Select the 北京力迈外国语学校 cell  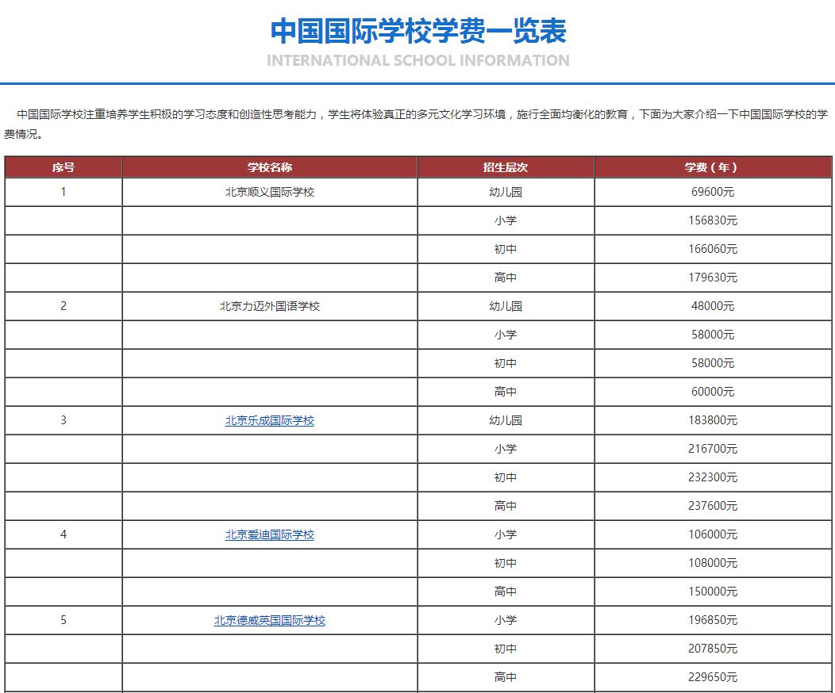click(269, 306)
